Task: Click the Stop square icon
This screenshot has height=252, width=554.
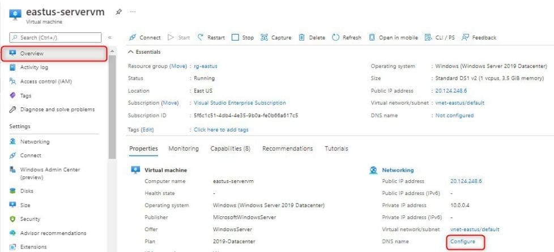Action: tap(235, 37)
